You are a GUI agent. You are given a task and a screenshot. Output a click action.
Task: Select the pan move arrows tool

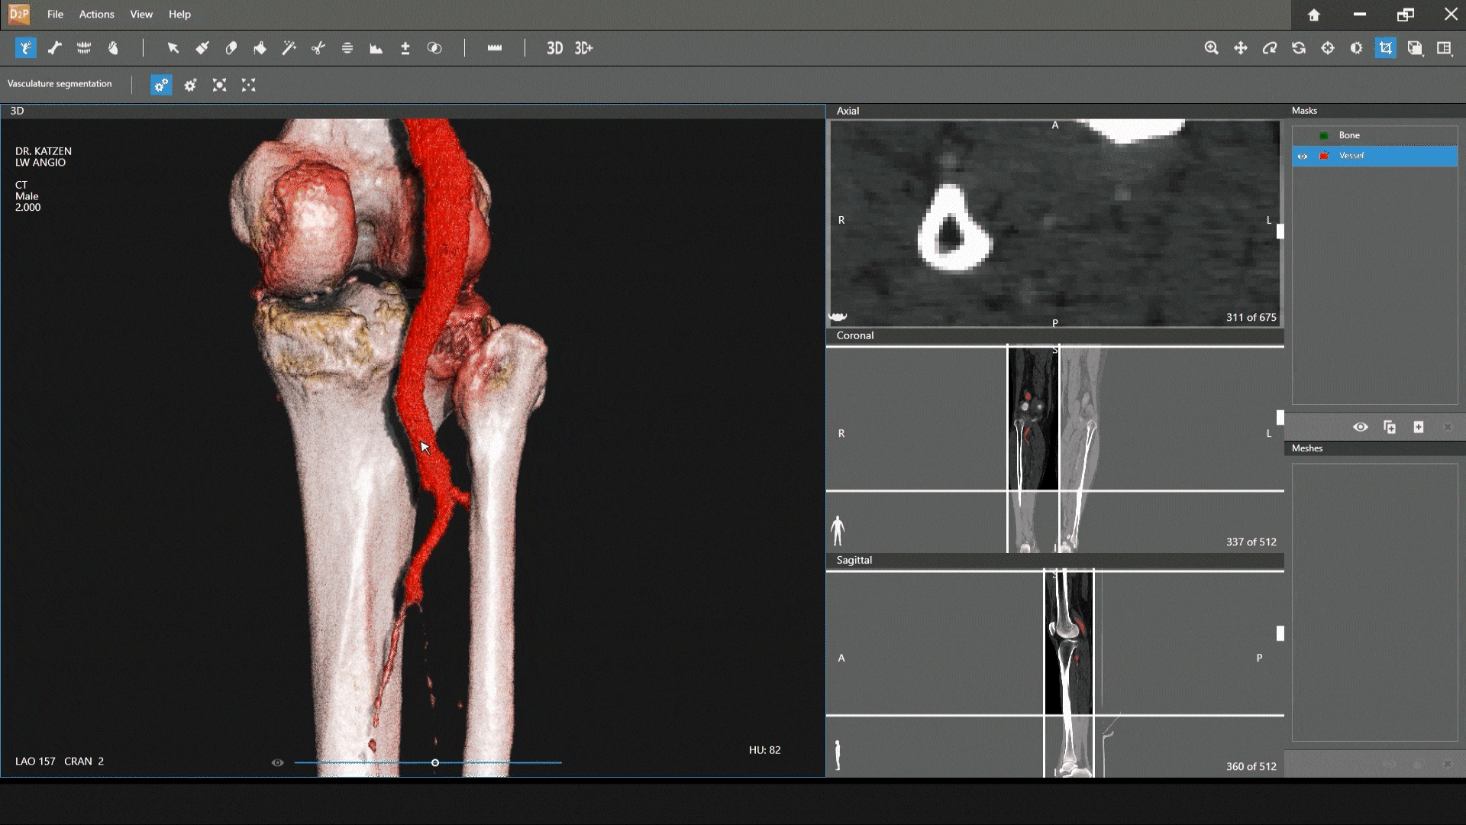coord(1241,48)
